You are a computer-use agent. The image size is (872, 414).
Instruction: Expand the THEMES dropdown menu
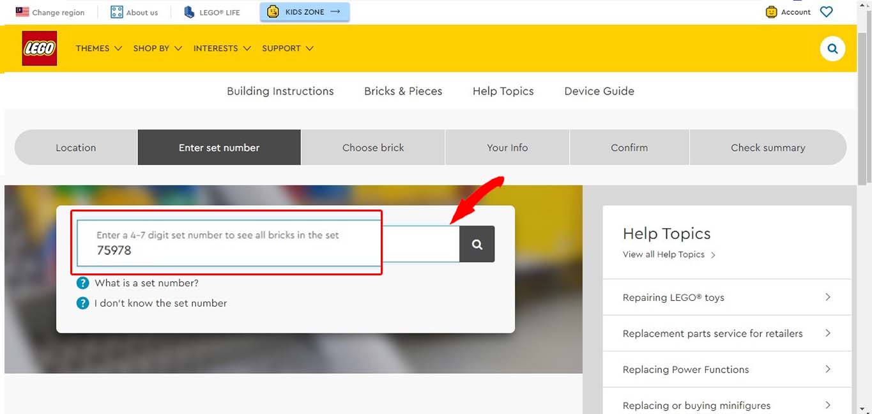98,49
